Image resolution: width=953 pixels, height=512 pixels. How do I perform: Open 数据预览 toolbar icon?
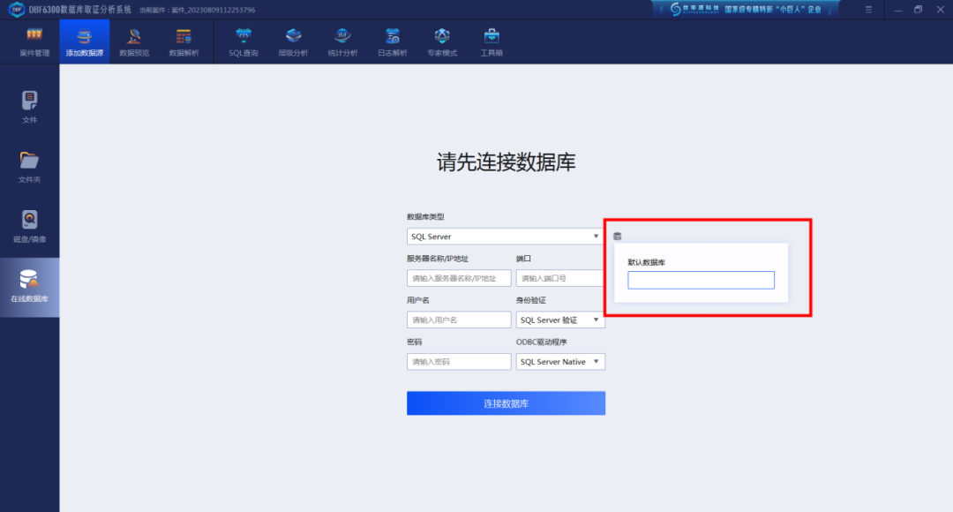click(x=134, y=42)
